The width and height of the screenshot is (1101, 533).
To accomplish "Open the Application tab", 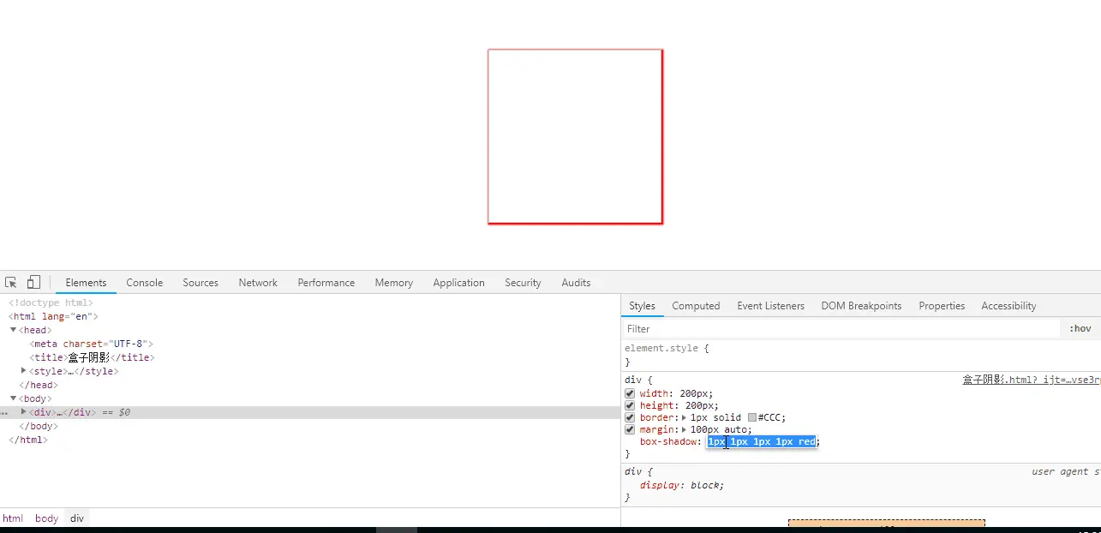I will tap(458, 283).
